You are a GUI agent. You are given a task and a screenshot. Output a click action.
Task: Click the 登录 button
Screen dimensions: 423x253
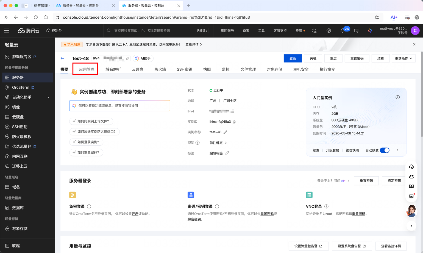coord(292,58)
